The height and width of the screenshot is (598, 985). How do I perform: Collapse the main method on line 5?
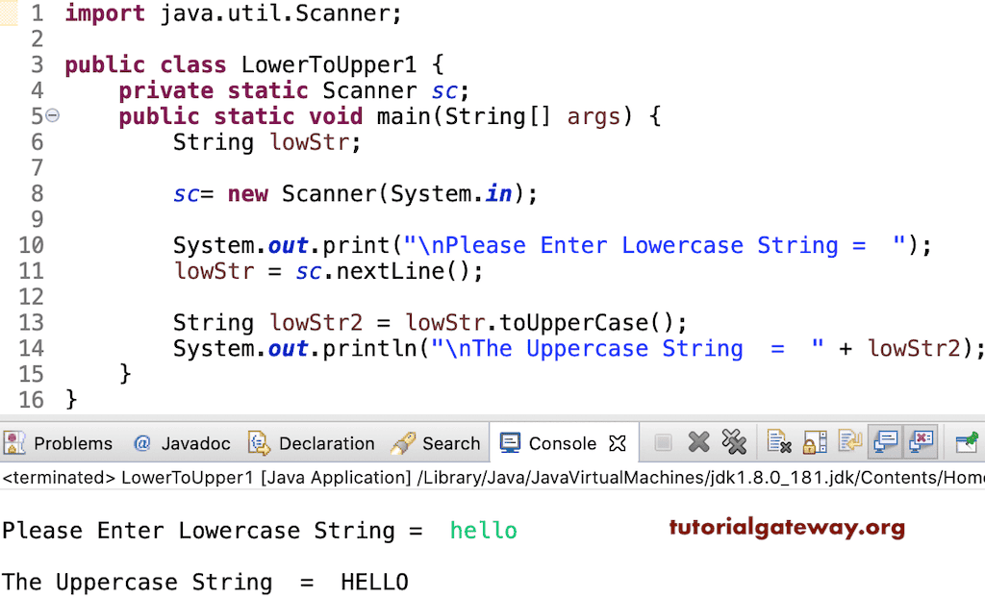click(53, 115)
